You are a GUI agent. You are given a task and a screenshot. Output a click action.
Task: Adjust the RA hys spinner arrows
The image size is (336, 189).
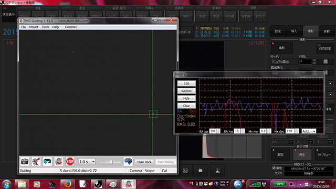(243, 131)
